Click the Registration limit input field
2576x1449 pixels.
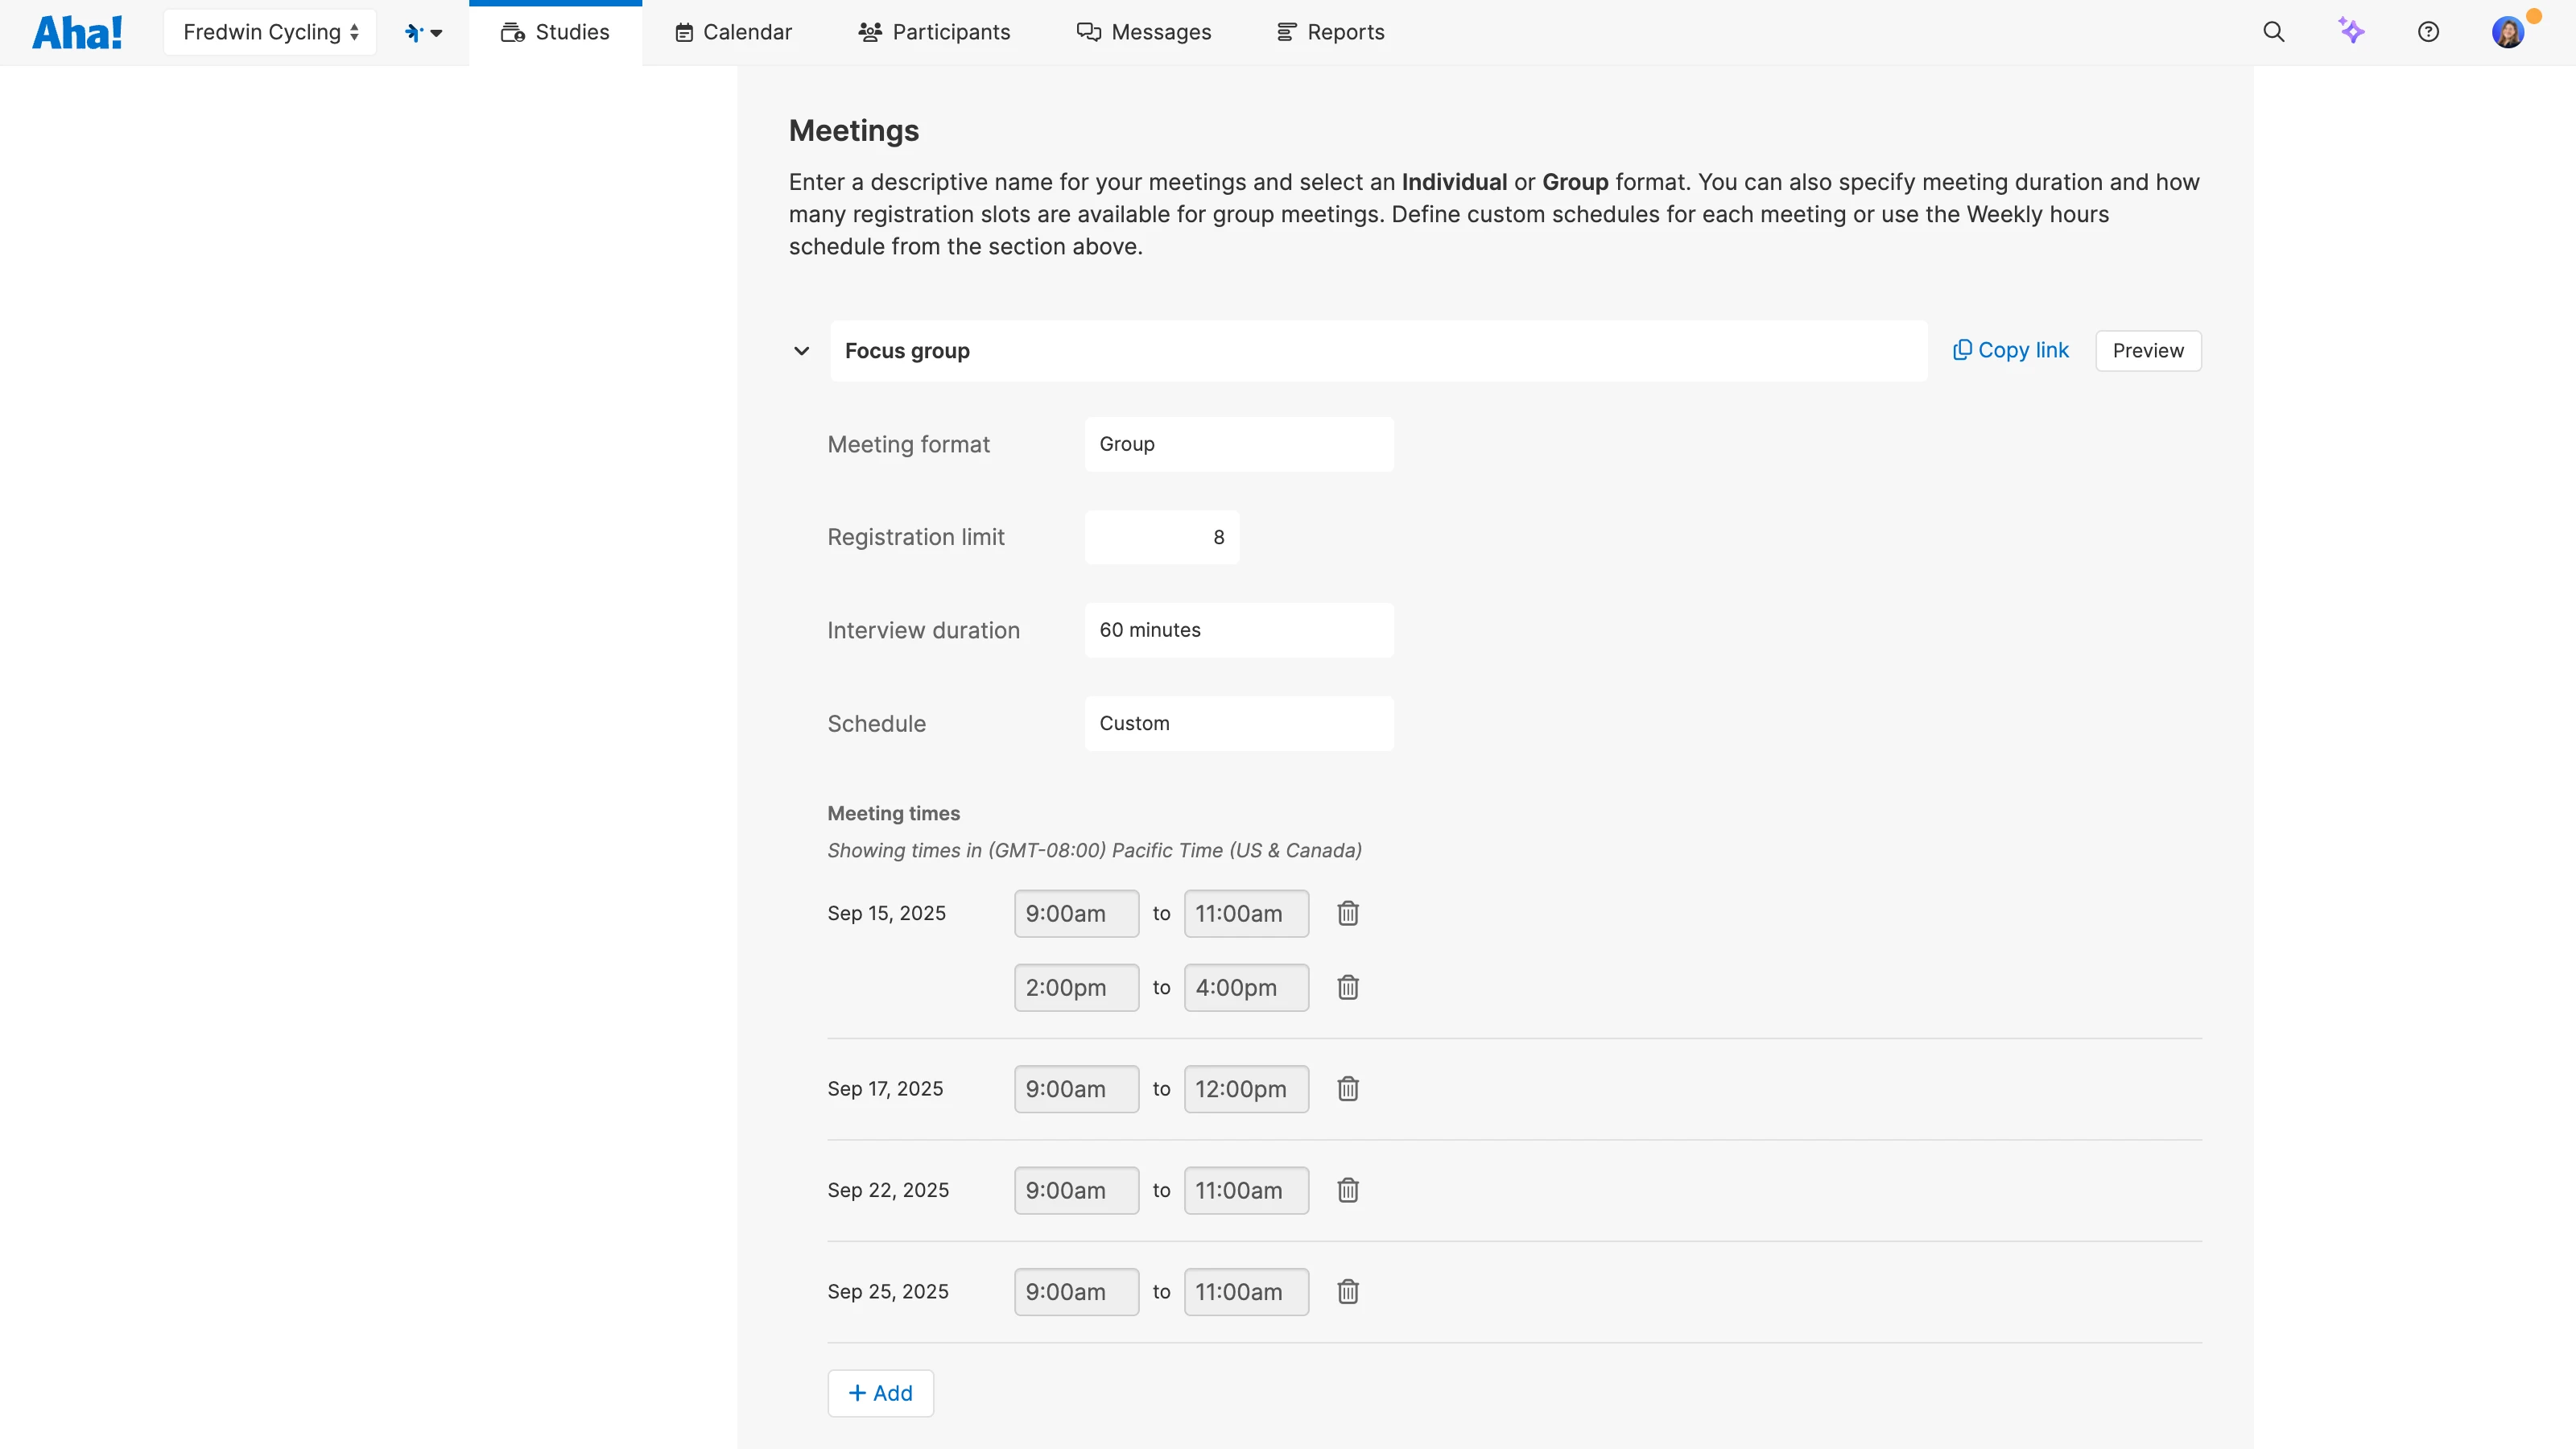pos(1161,537)
